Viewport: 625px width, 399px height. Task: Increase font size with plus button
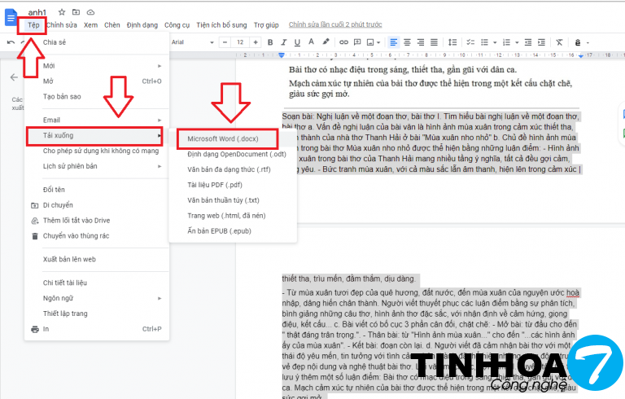coord(255,42)
